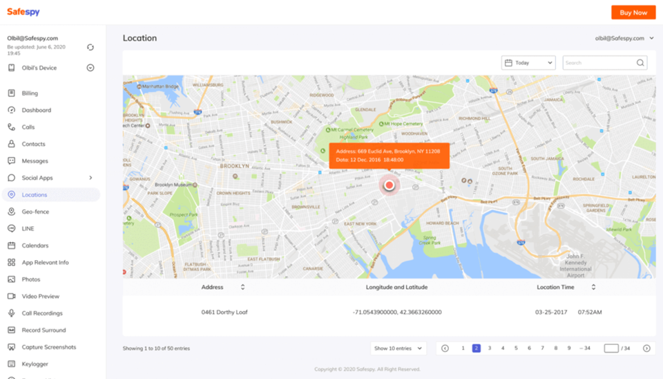Viewport: 663px width, 379px height.
Task: Open the Billing icon in sidebar
Action: tap(12, 93)
